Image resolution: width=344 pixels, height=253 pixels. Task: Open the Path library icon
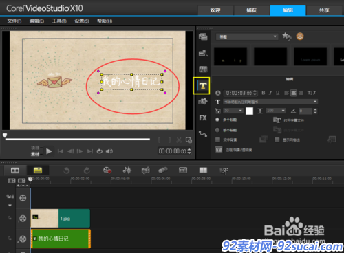pyautogui.click(x=203, y=134)
